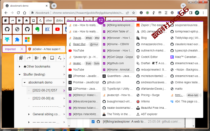
Task: Uncheck the [#]CANA Table of item
Action: pyautogui.click(x=104, y=31)
